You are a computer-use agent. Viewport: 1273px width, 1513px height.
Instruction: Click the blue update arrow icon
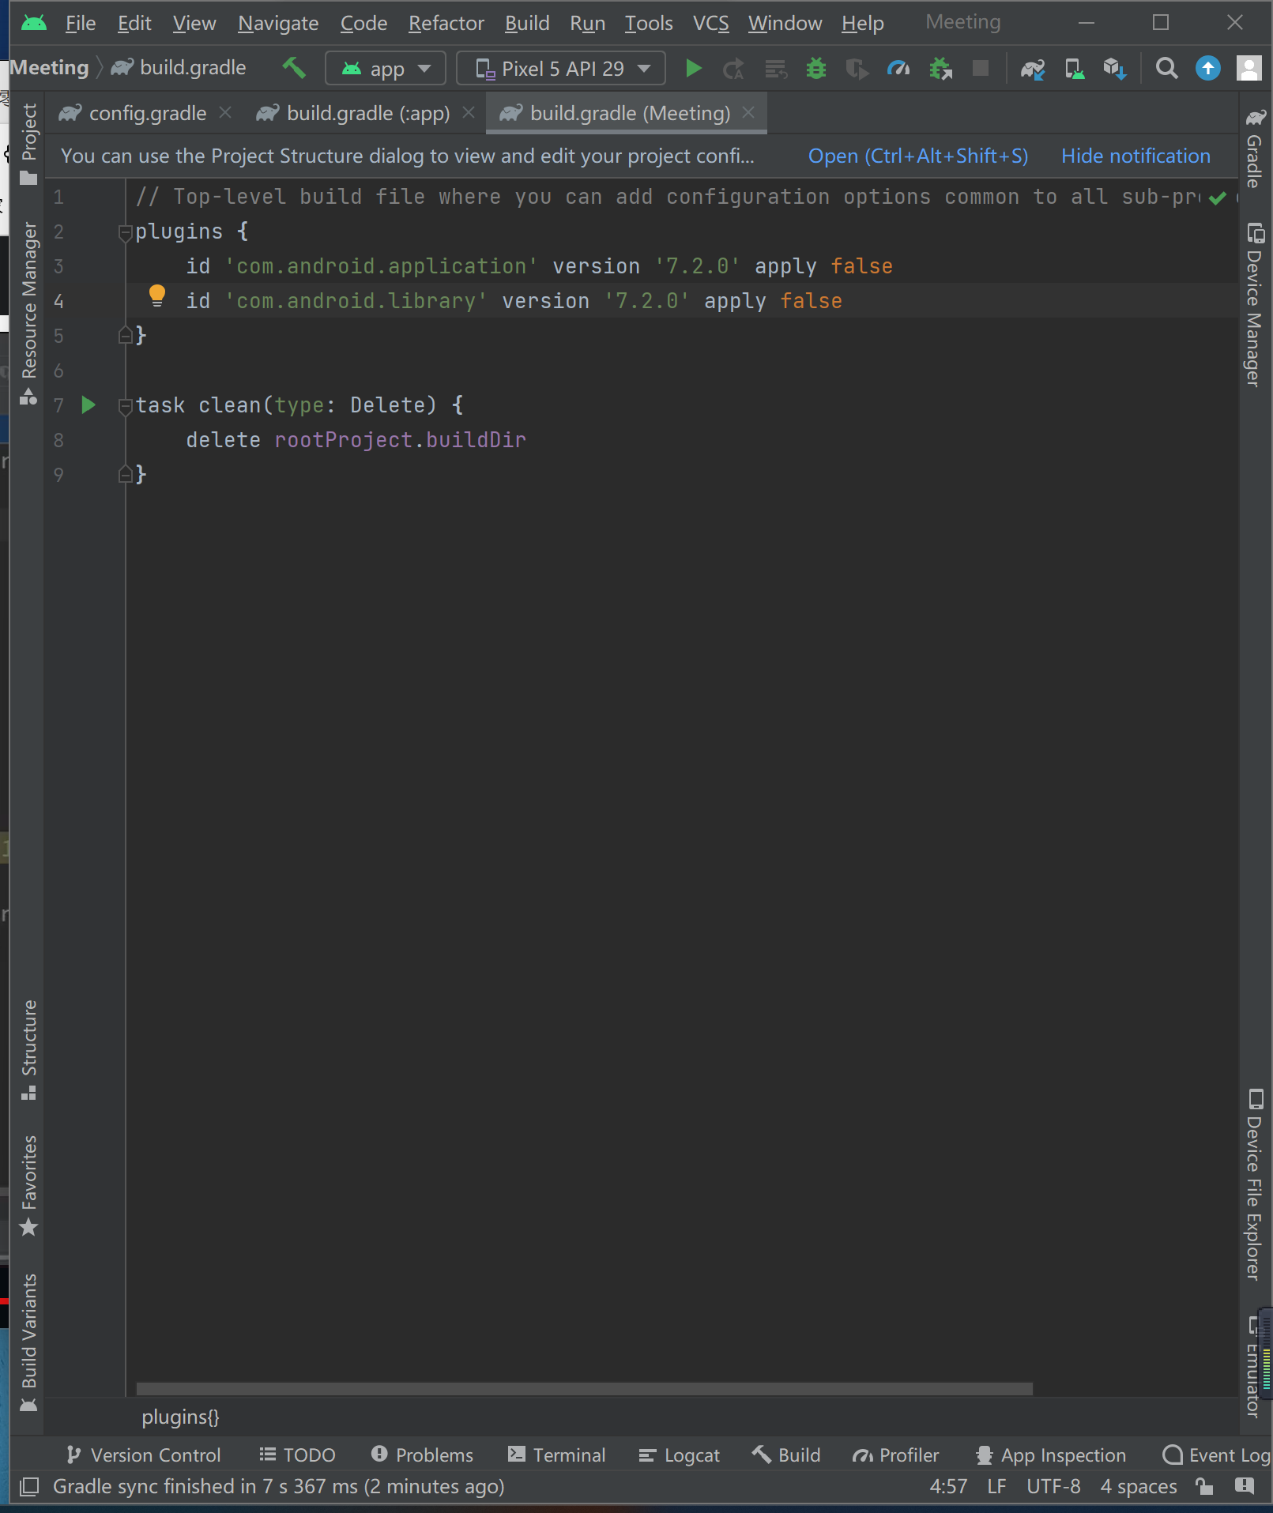tap(1207, 69)
